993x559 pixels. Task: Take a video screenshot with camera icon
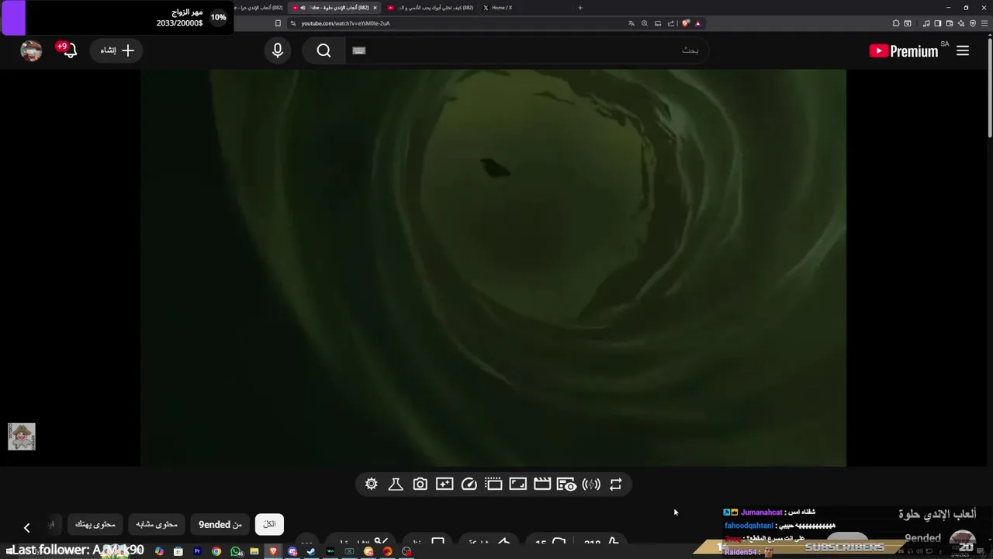point(420,484)
